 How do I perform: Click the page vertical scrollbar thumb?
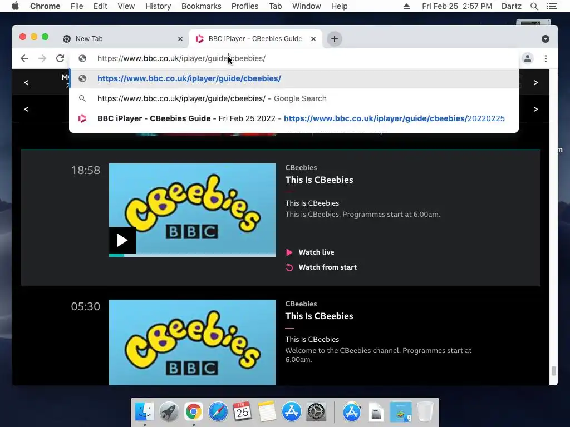pyautogui.click(x=554, y=371)
